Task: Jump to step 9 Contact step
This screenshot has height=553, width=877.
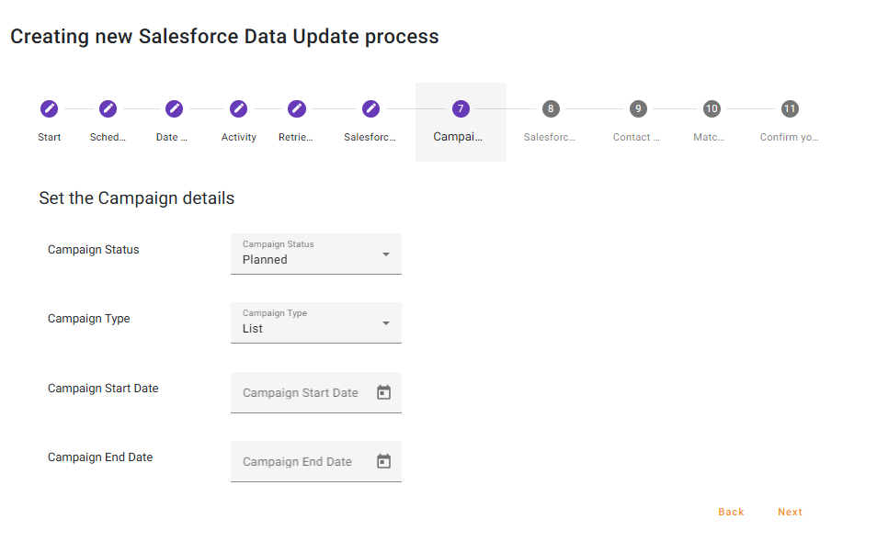Action: pyautogui.click(x=637, y=121)
